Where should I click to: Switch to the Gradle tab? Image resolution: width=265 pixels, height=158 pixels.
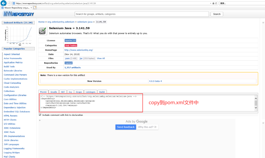(x=54, y=92)
